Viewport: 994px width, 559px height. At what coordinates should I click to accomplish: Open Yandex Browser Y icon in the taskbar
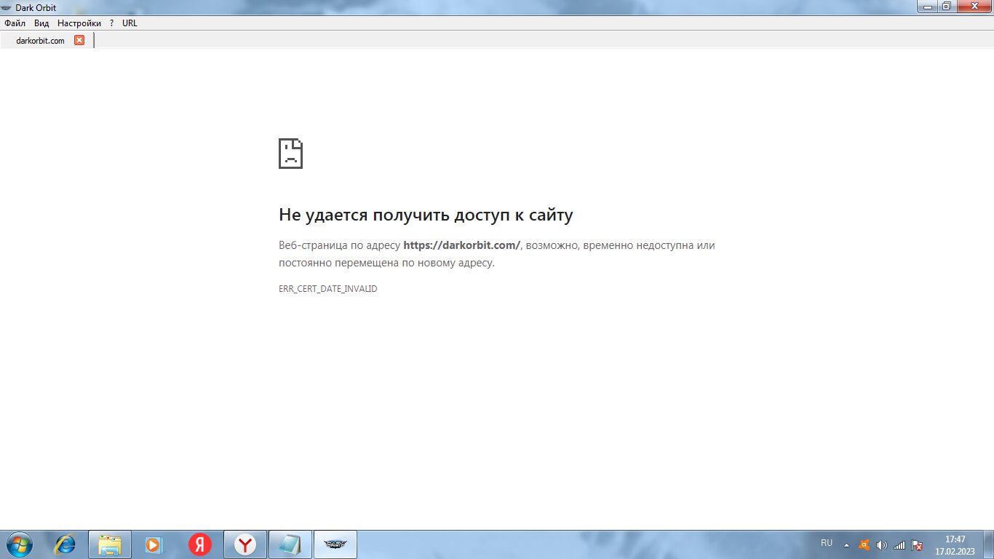tap(245, 544)
